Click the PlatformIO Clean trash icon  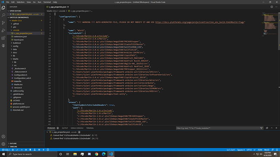(30, 150)
